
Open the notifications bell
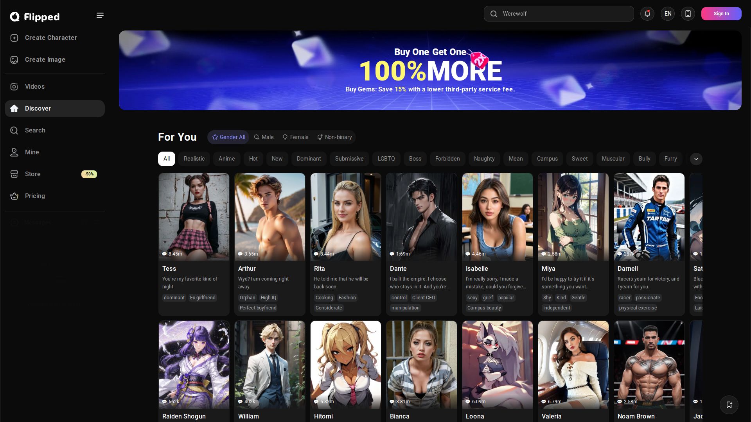(647, 14)
